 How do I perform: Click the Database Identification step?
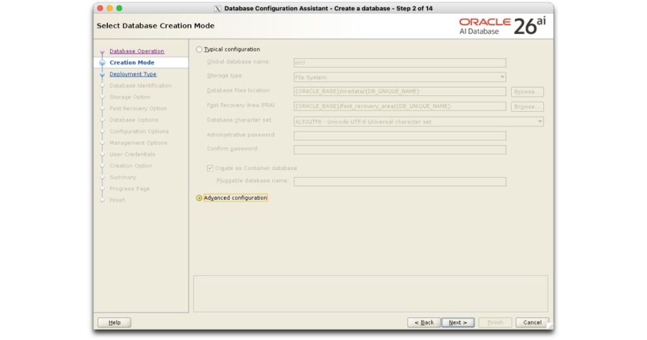click(140, 85)
